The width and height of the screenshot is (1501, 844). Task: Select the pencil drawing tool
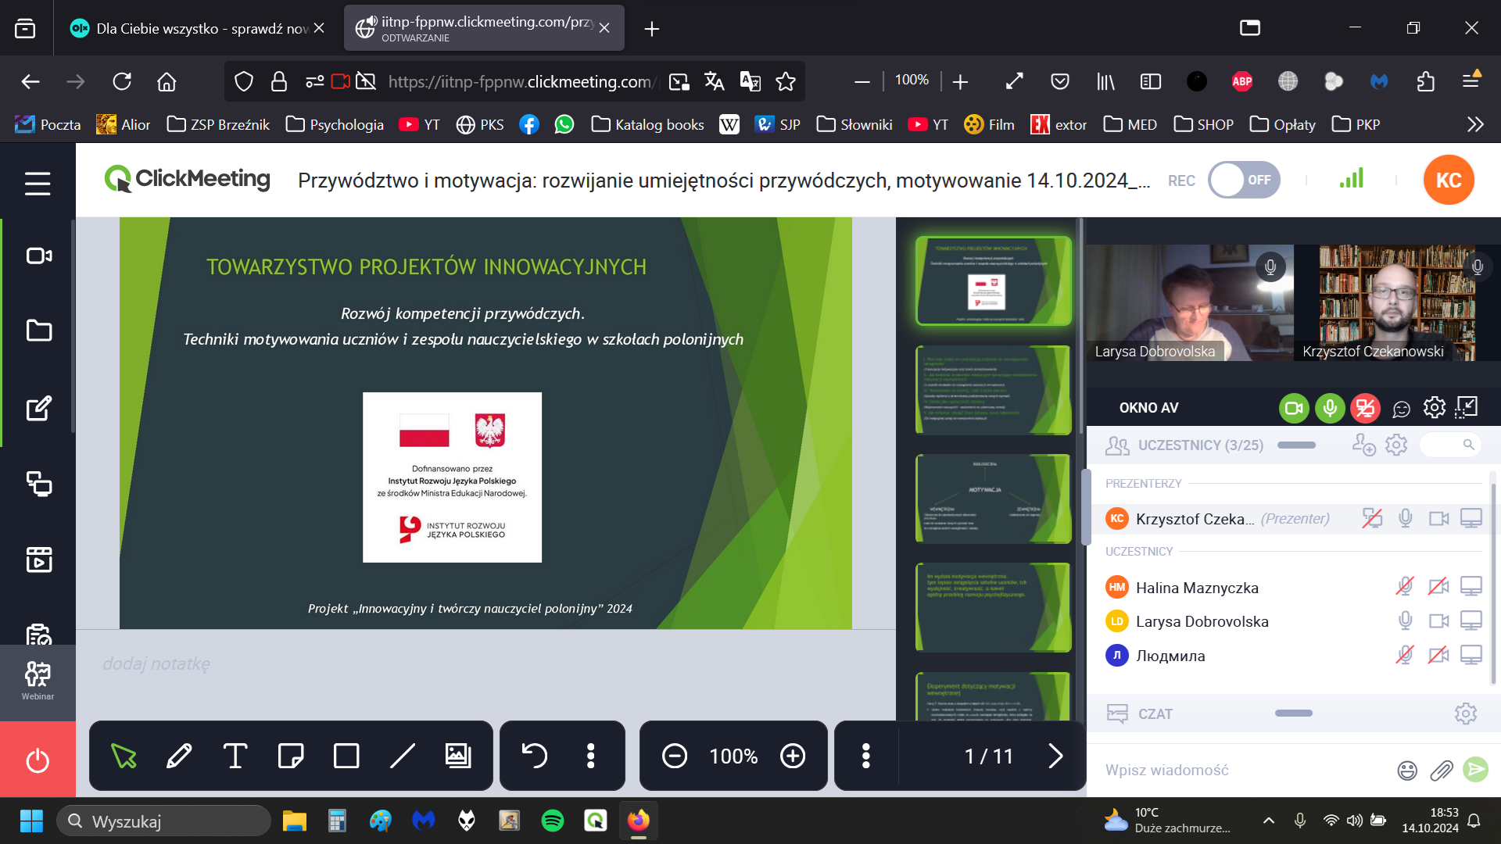tap(179, 756)
